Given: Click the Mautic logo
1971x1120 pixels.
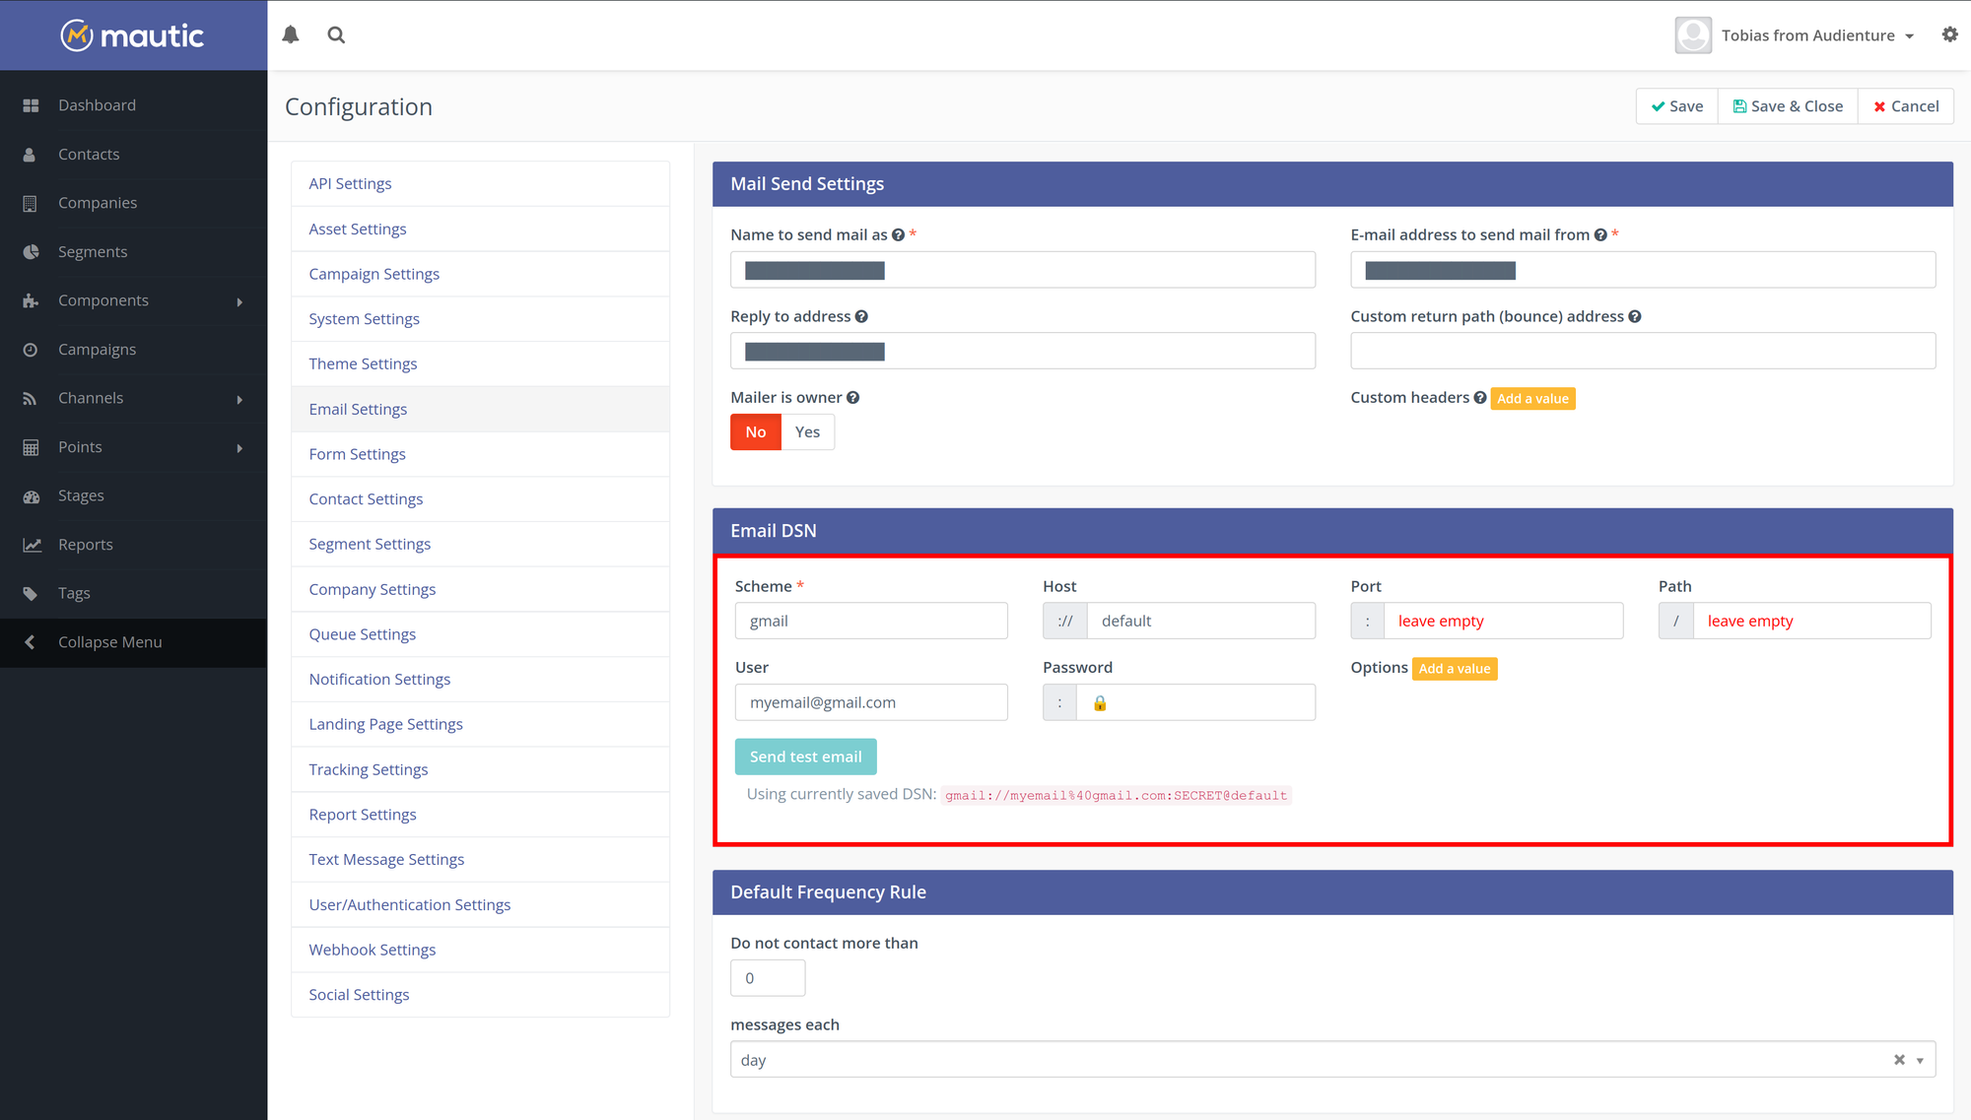Looking at the screenshot, I should [133, 35].
